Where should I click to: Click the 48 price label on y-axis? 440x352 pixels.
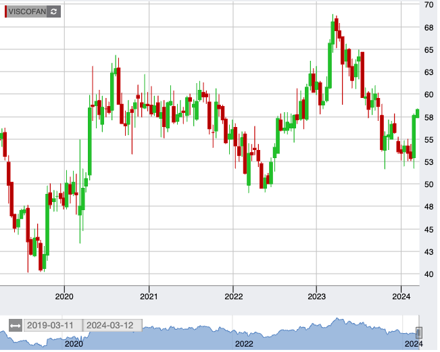[x=429, y=207]
